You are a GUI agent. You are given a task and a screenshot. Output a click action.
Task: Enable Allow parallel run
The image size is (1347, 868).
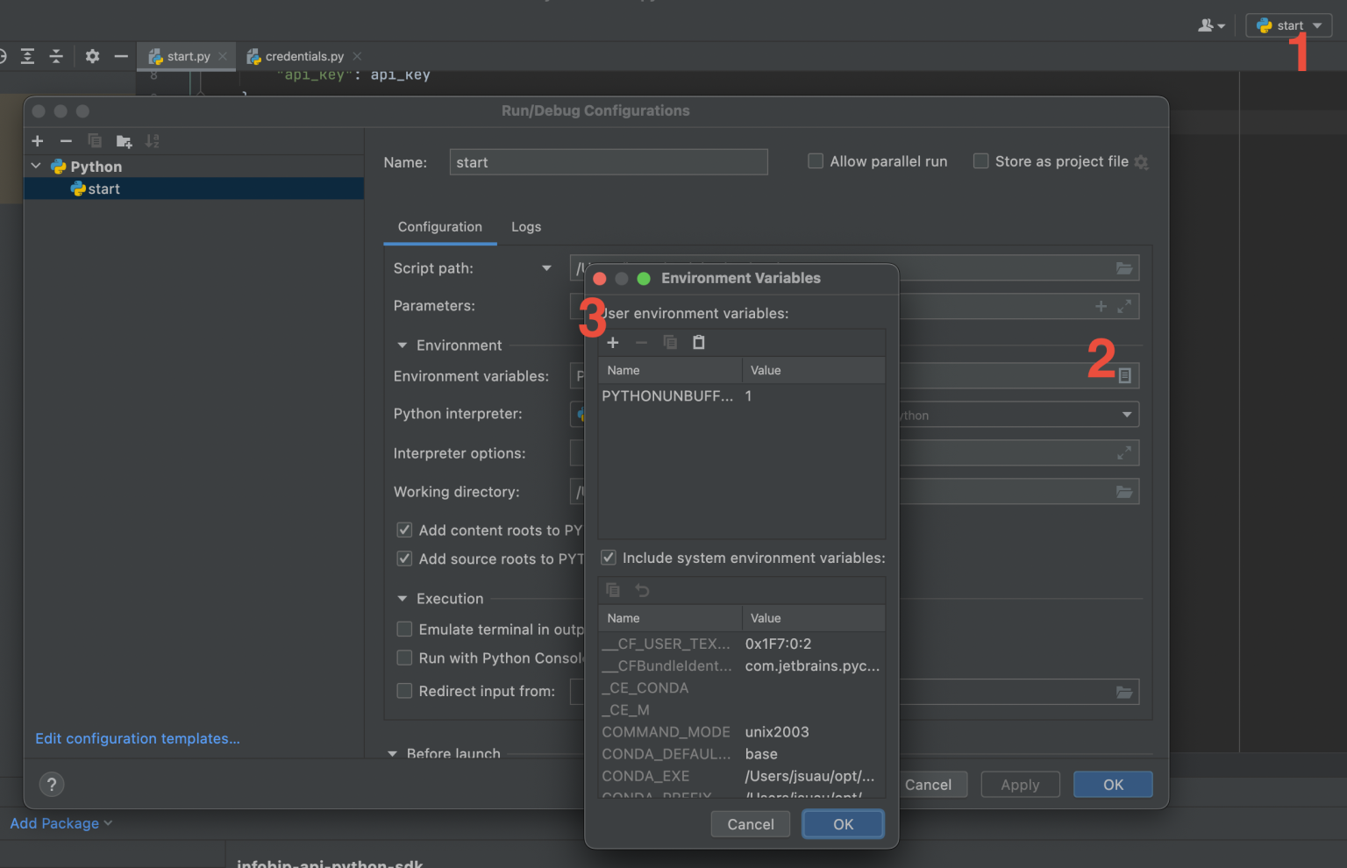pyautogui.click(x=816, y=160)
